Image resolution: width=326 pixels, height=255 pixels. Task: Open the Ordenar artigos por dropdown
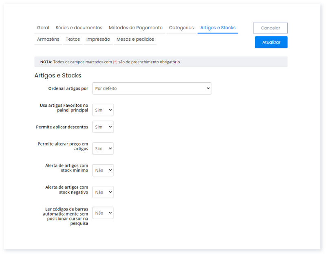pyautogui.click(x=152, y=88)
